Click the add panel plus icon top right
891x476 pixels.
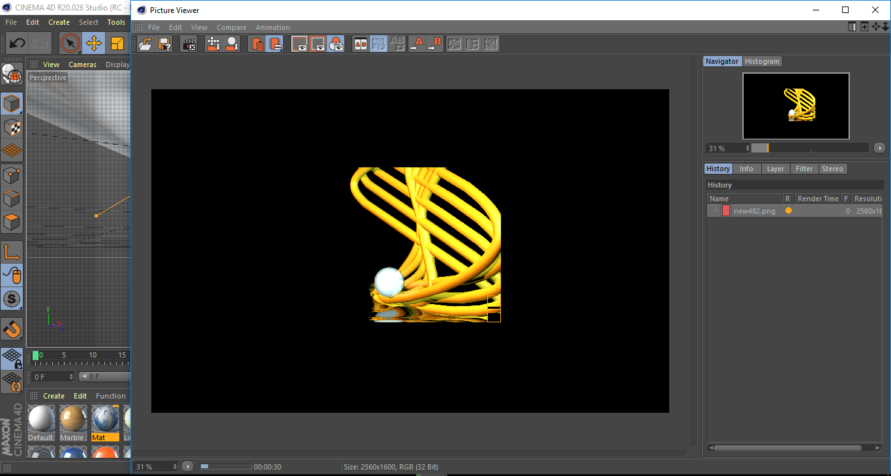pos(864,27)
